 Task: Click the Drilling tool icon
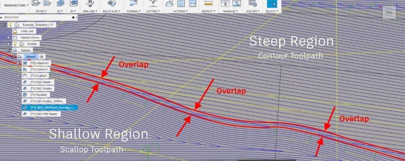coord(90,3)
